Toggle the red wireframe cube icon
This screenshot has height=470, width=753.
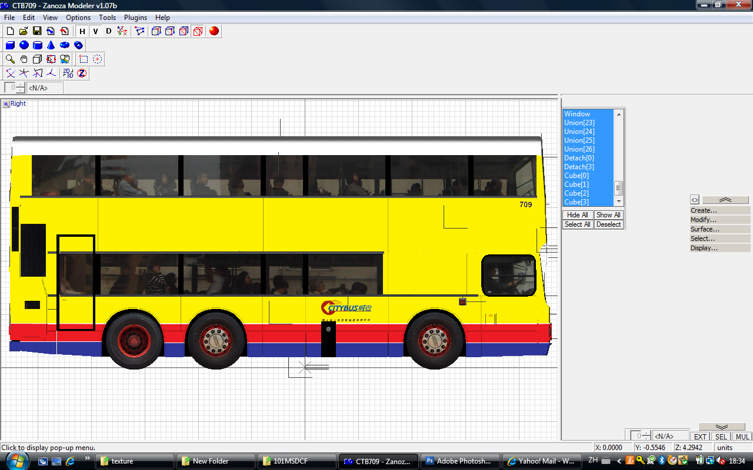click(198, 31)
